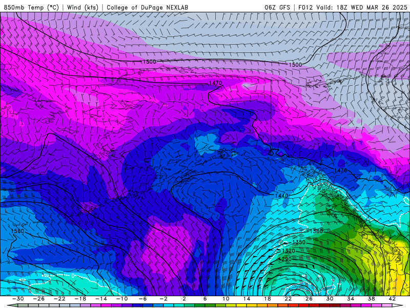Viewport: 410px width, 308px height.
Task: Click the 1380 height contour label
Action: 316,232
